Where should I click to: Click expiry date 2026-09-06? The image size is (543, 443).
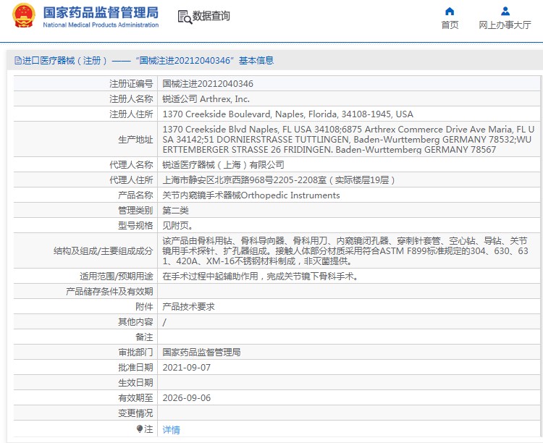[x=187, y=398]
